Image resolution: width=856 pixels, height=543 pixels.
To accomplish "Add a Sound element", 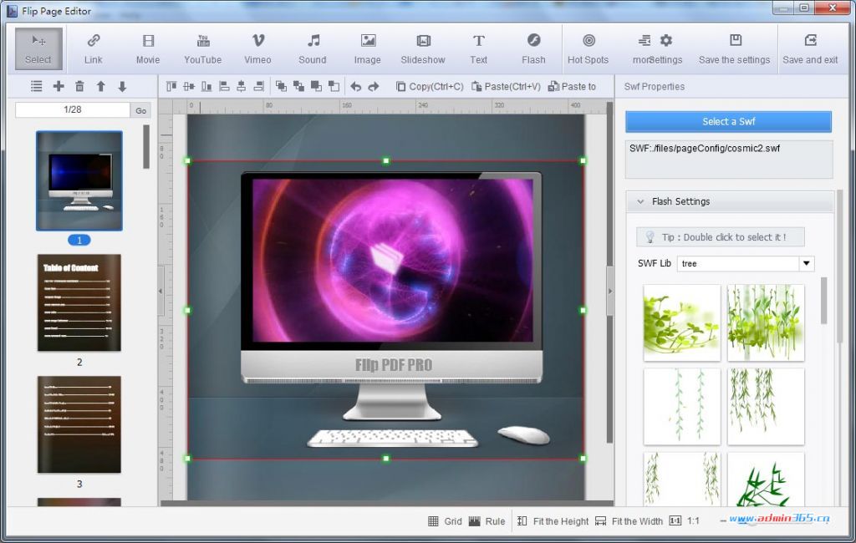I will coord(313,48).
